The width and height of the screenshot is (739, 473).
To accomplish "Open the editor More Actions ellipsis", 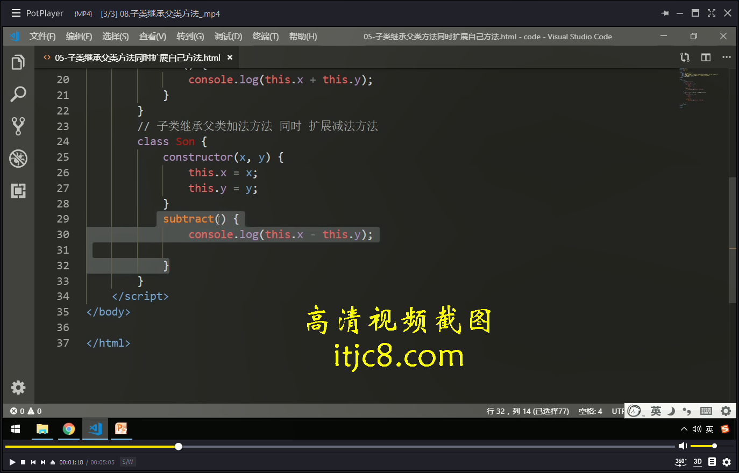I will (x=727, y=58).
